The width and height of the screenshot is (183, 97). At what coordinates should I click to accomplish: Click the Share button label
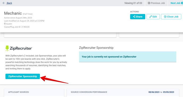[139, 17]
